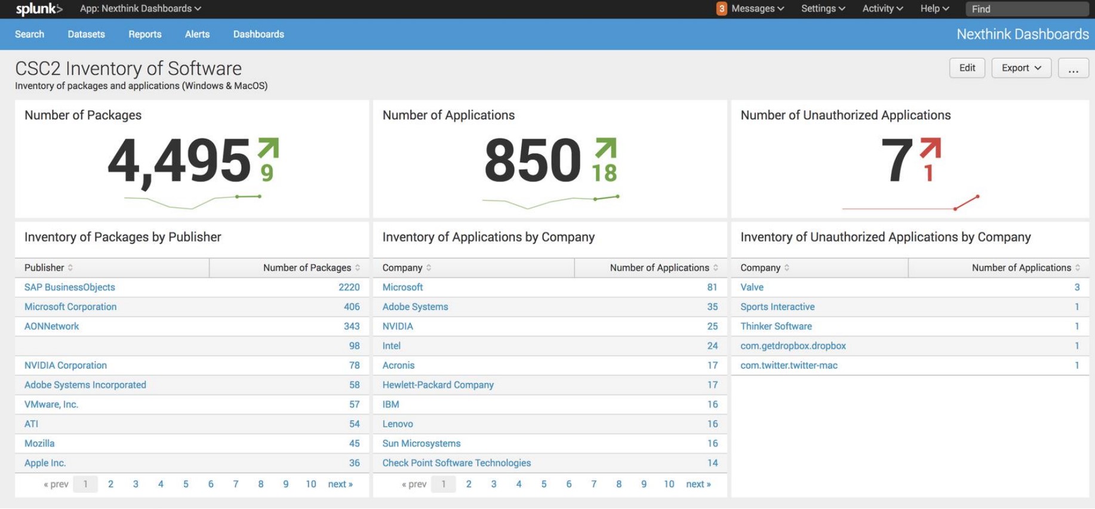Expand the Settings menu

point(823,9)
